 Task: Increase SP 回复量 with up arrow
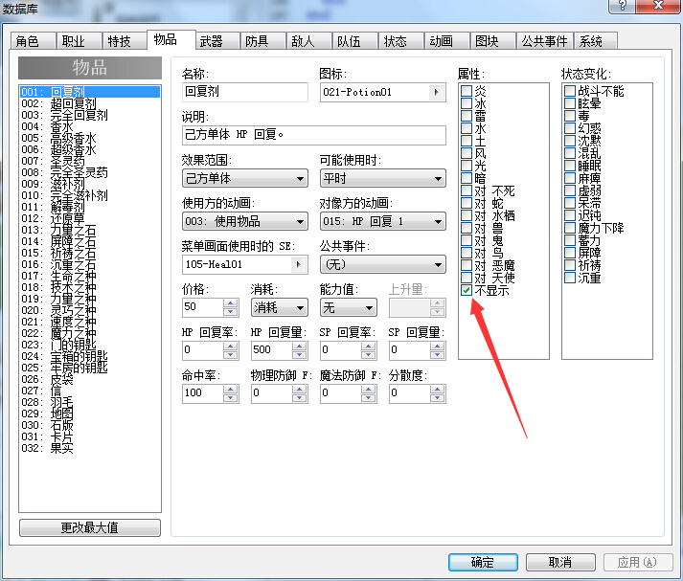click(x=438, y=346)
